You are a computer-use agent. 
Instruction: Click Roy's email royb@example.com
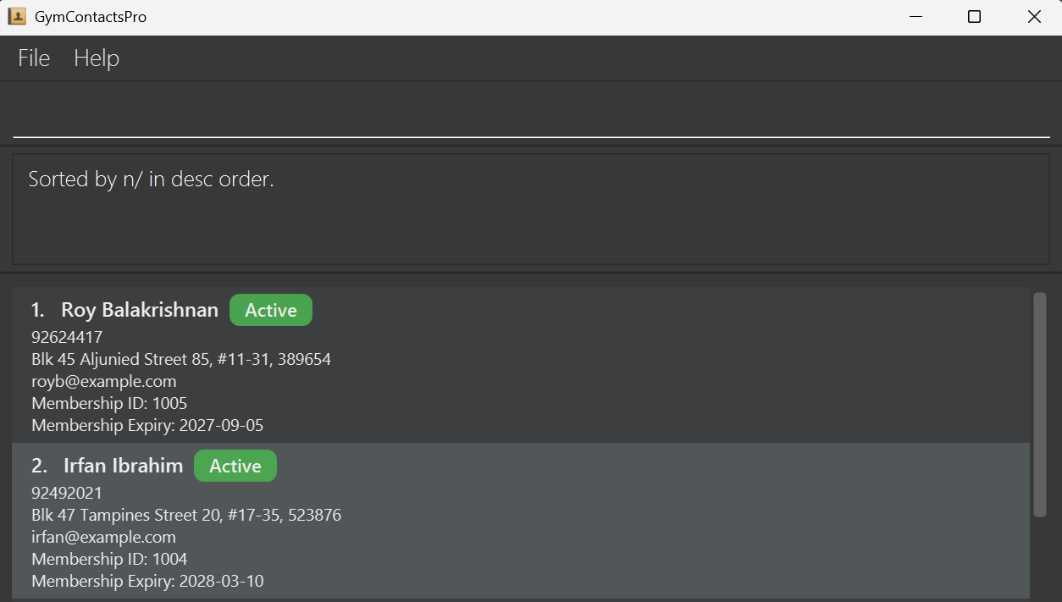[104, 382]
